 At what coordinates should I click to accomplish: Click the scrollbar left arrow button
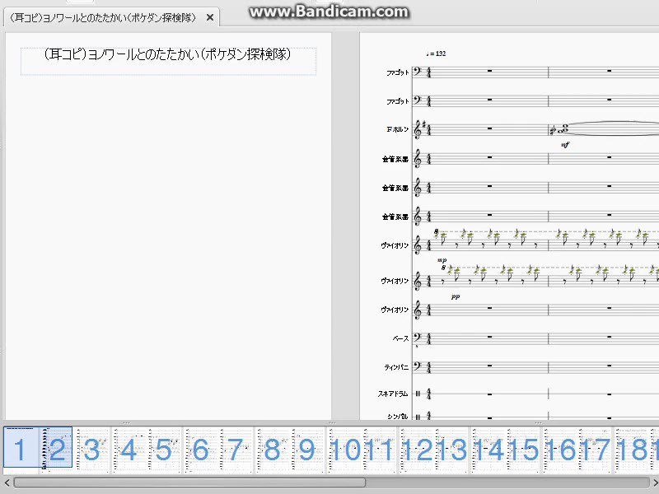click(x=7, y=482)
